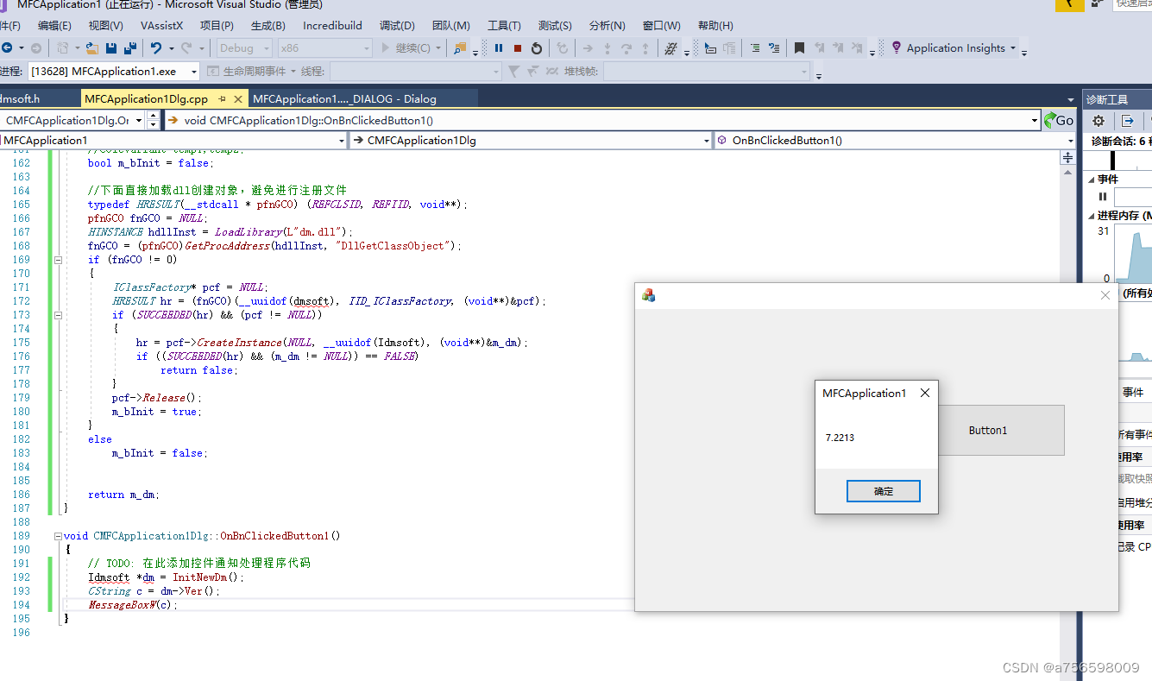
Task: Open the 帮助(H) menu
Action: (715, 26)
